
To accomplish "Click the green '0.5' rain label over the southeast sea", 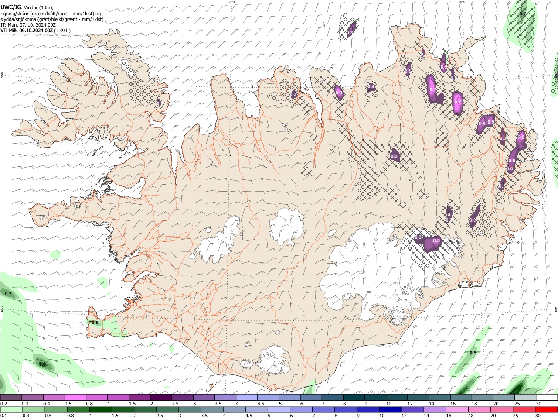I will pyautogui.click(x=473, y=353).
